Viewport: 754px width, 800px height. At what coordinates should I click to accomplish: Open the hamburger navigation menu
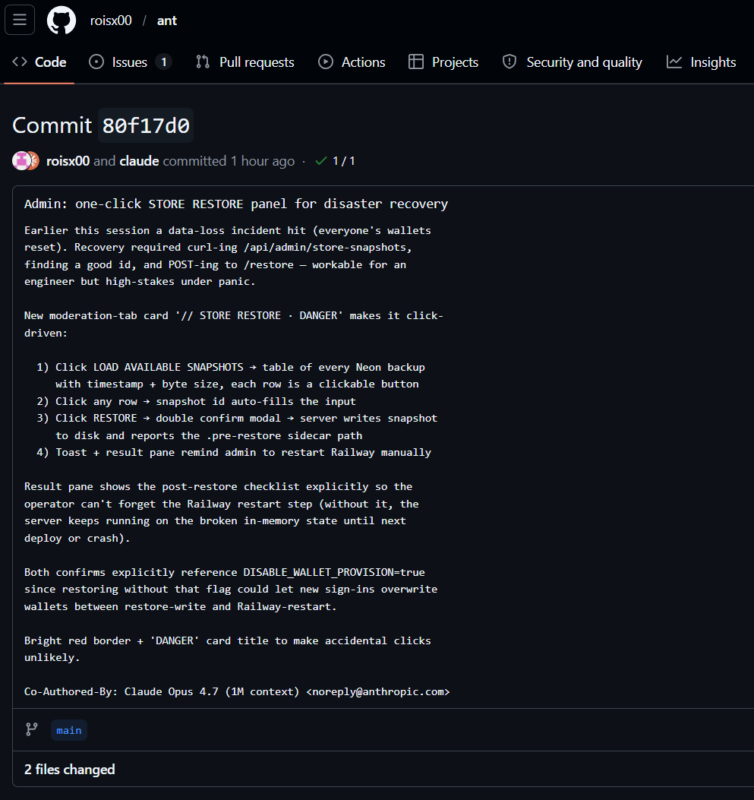point(20,20)
